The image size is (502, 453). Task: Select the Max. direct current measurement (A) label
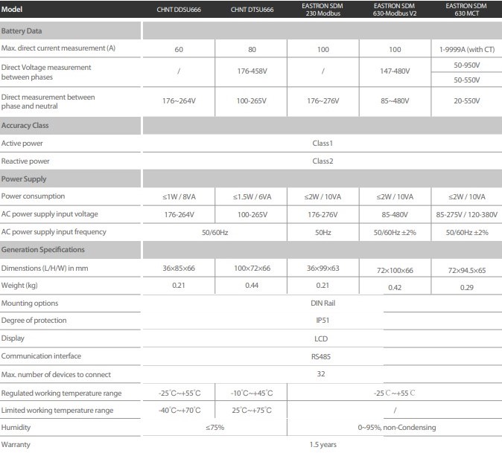pos(58,48)
